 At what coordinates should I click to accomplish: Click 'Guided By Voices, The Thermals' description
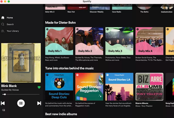click(x=88, y=59)
